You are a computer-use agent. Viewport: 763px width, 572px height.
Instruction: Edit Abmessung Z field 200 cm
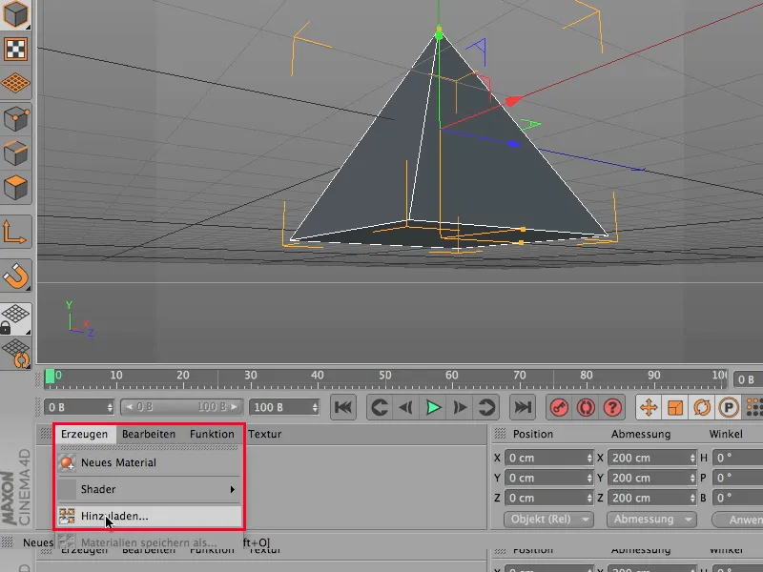click(651, 498)
